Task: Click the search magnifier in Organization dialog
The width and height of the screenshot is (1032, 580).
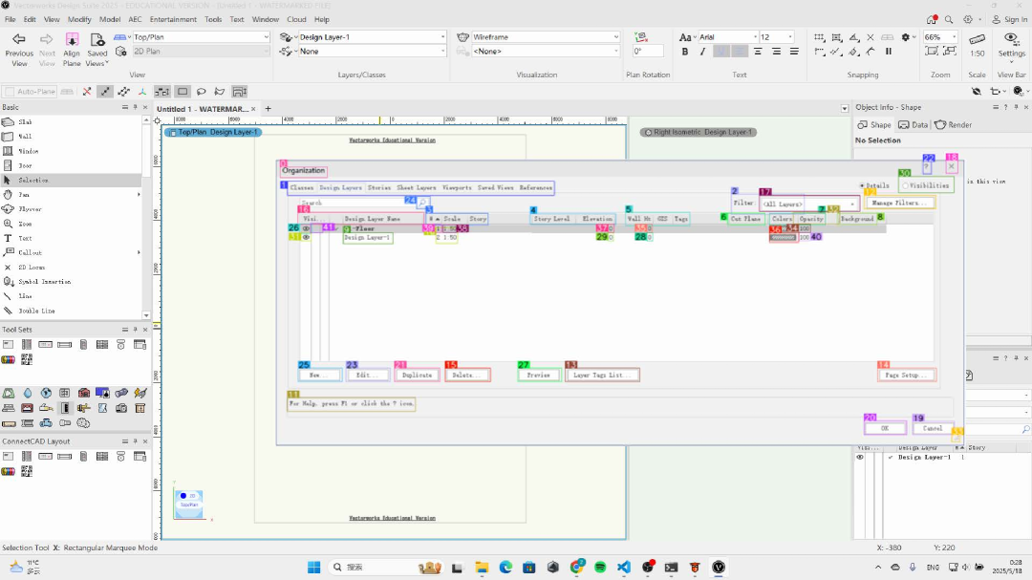Action: tap(422, 203)
